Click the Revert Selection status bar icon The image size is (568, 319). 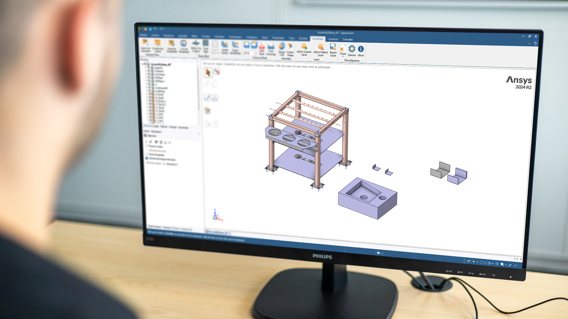(x=469, y=261)
